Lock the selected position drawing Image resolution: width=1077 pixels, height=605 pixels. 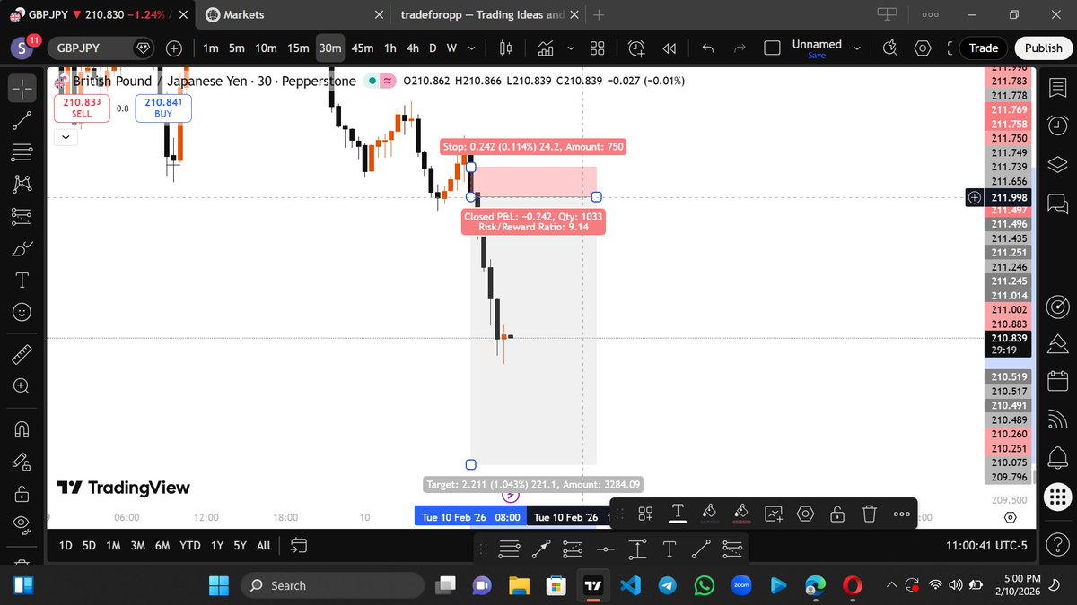pos(836,514)
